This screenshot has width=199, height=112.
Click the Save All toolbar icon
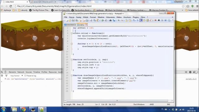77,21
